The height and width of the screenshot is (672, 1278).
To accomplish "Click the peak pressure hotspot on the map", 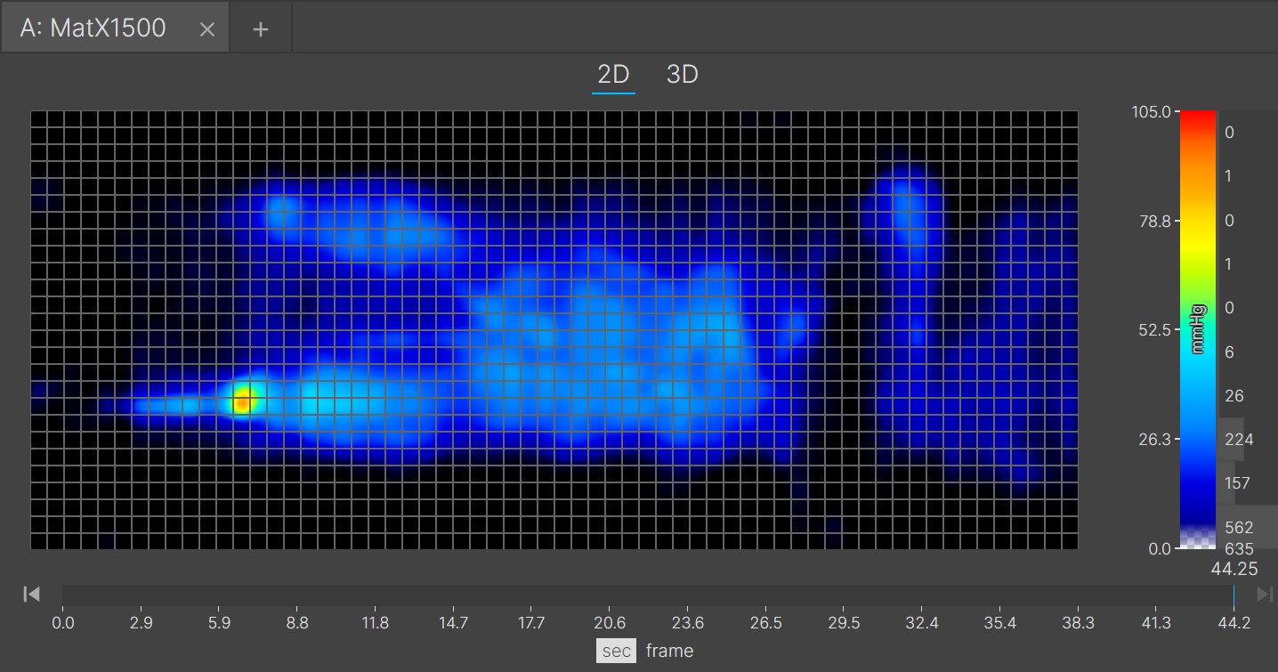I will coord(242,401).
